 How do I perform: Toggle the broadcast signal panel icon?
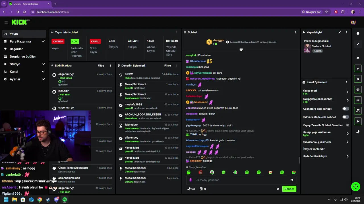[358, 100]
